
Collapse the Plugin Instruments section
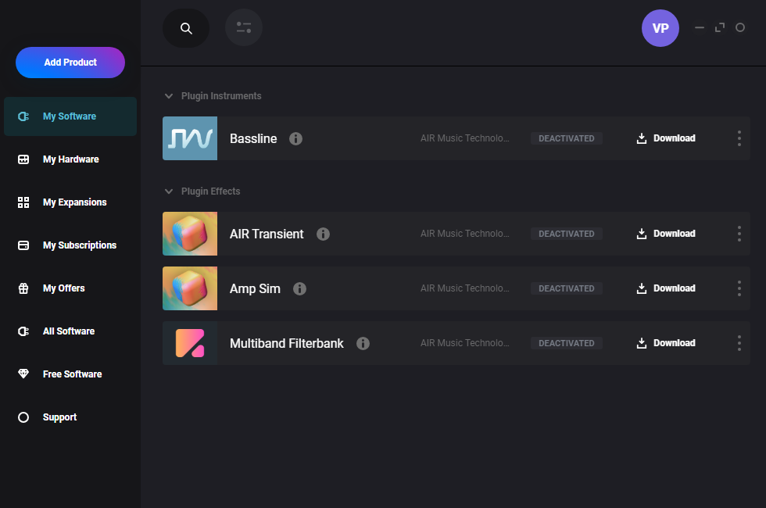pos(168,96)
